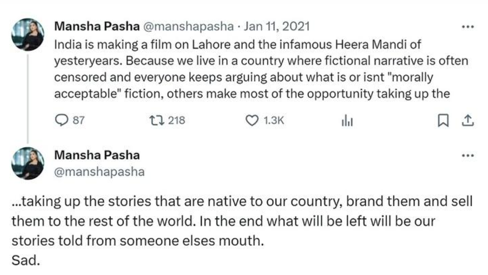Click the 218 retweets count
Screen dimensions: 488x275
177,120
